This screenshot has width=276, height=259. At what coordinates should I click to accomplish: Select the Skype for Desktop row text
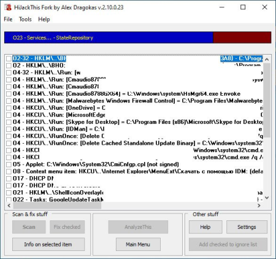[138, 122]
